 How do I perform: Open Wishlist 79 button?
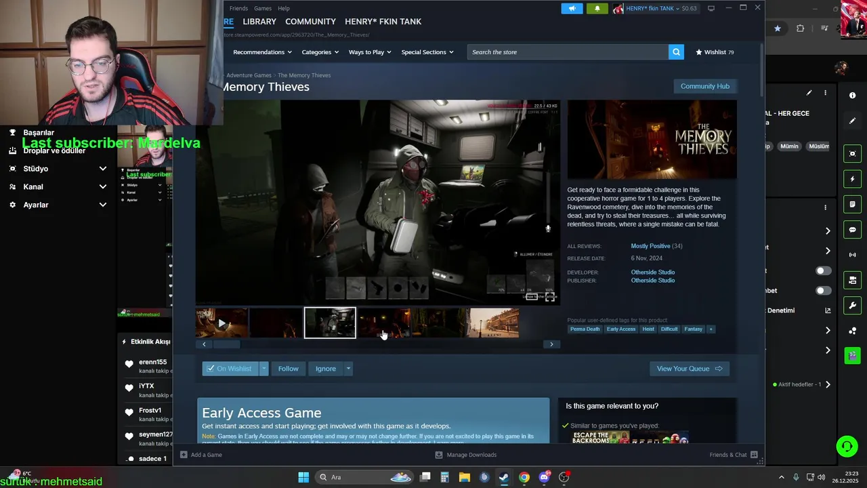point(715,52)
